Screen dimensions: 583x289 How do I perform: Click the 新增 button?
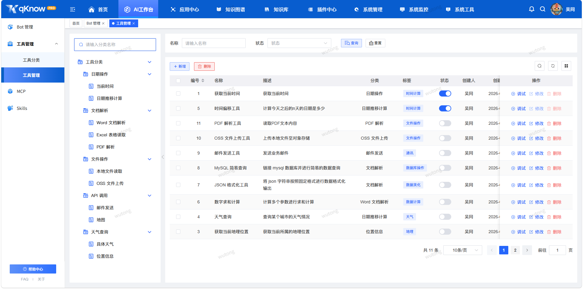pyautogui.click(x=179, y=66)
